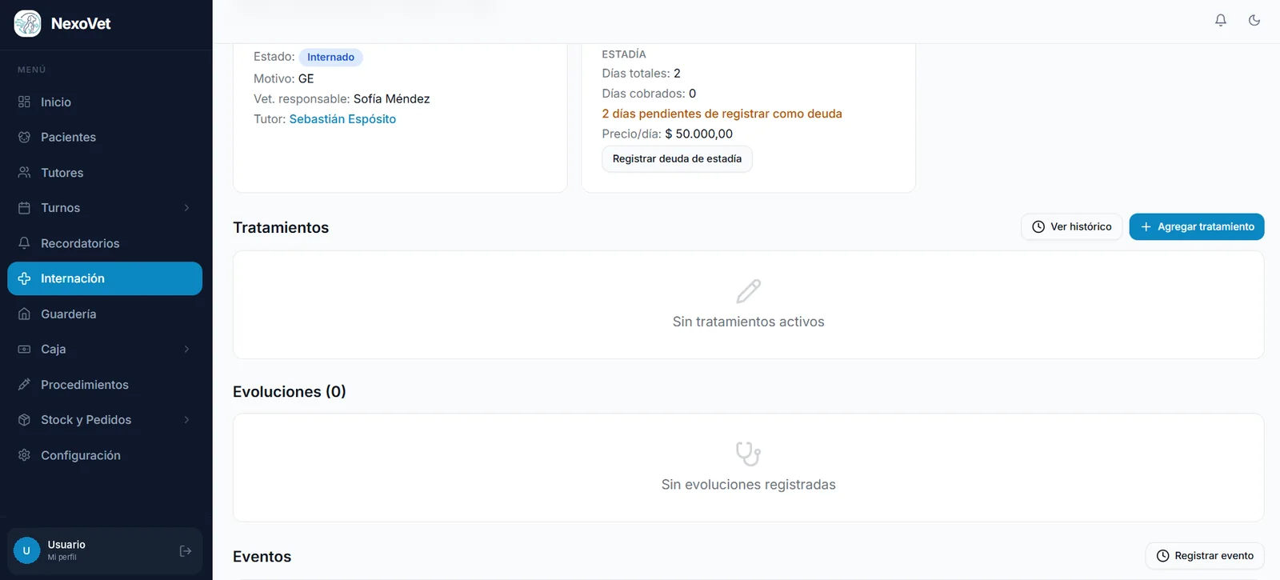Click the Evoluciones (0) heading
This screenshot has height=580, width=1280.
point(290,391)
